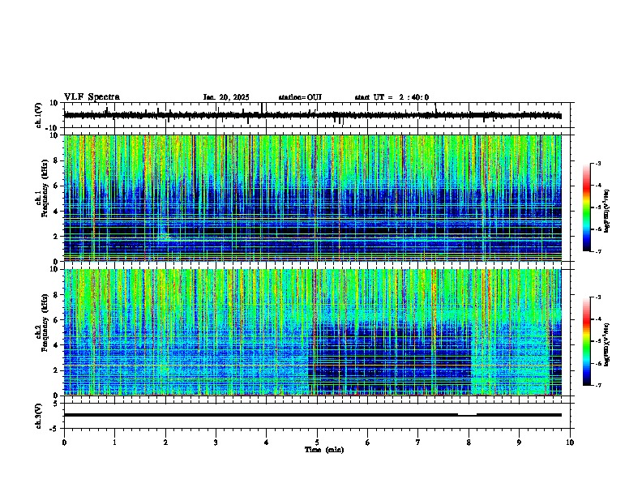Click the date 'Jan. 20, 2025' label
This screenshot has width=642, height=496.
coord(226,97)
